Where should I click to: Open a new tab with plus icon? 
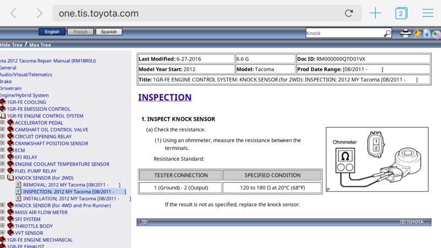(375, 13)
